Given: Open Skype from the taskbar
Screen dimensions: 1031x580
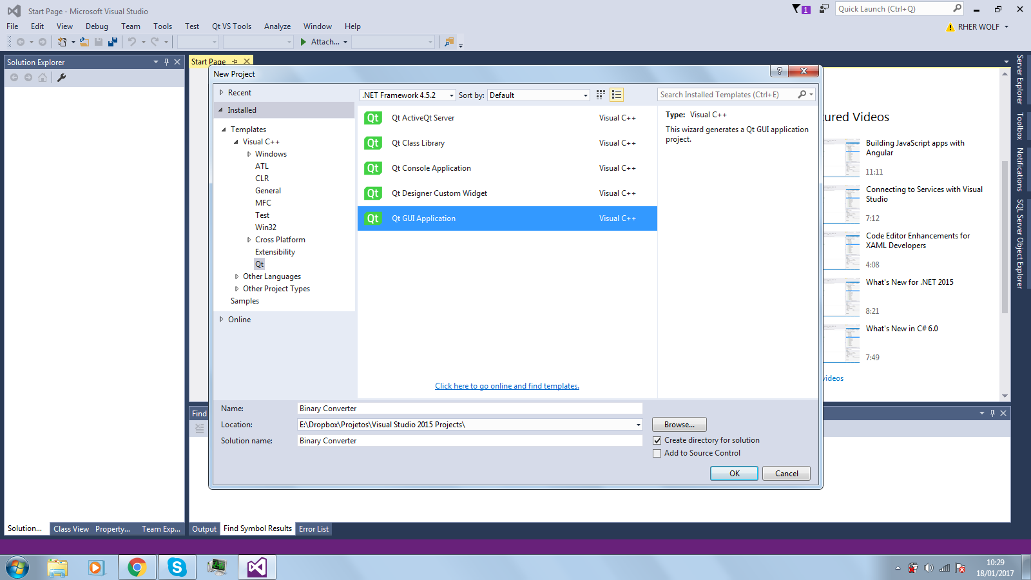Looking at the screenshot, I should (x=177, y=567).
